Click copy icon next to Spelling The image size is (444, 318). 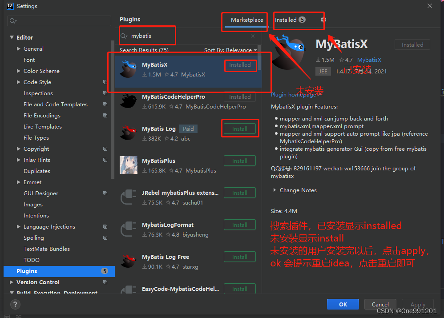coord(105,238)
